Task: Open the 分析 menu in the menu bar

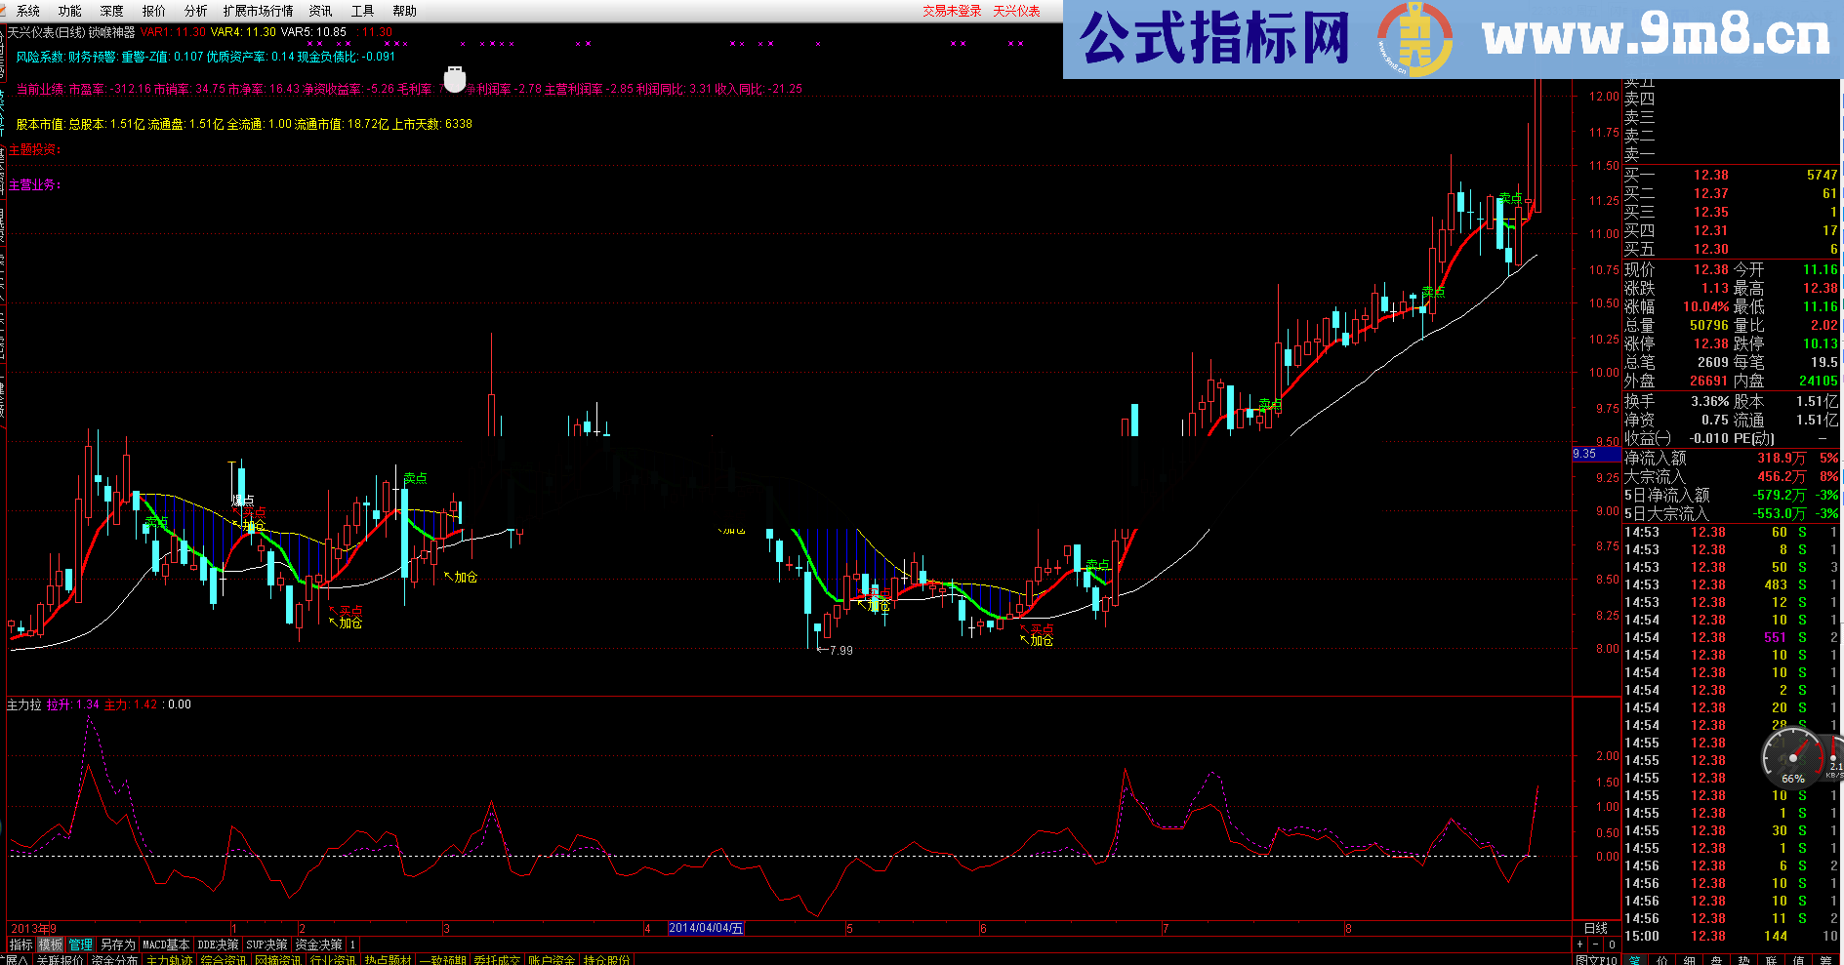Action: tap(195, 11)
